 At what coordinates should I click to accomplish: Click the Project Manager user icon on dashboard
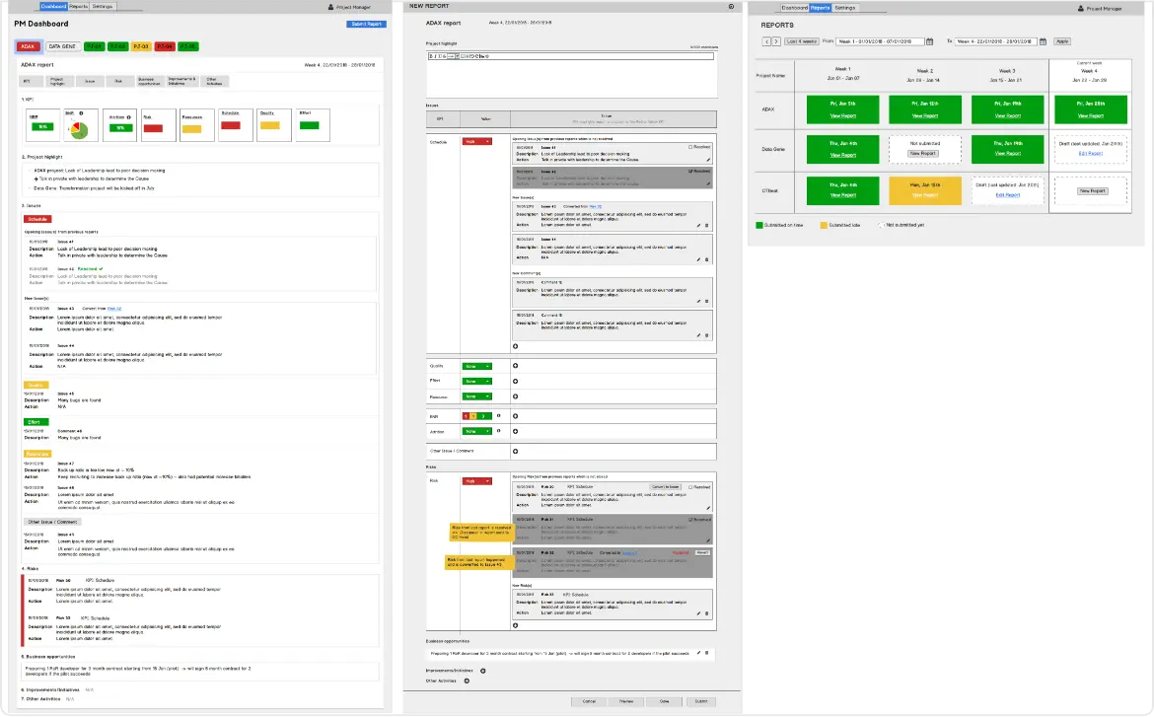(x=330, y=6)
